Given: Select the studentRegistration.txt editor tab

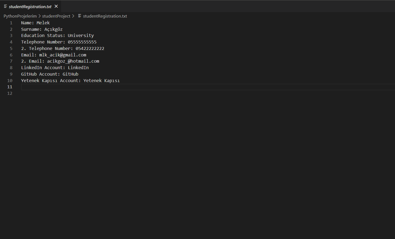Looking at the screenshot, I should tap(30, 6).
